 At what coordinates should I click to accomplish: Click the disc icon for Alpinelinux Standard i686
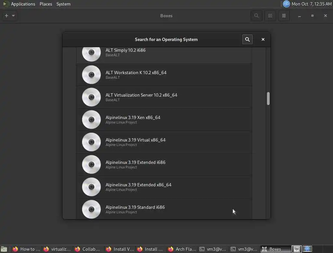click(91, 209)
